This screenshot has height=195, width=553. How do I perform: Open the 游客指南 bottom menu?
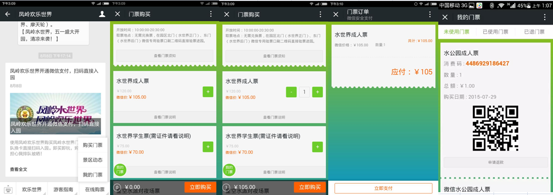(63, 189)
